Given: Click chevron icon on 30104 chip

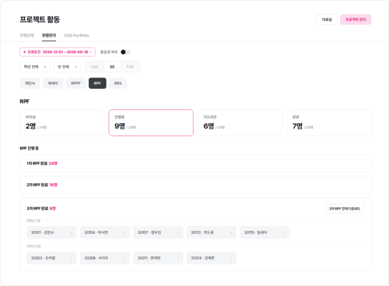Looking at the screenshot, I should point(125,233).
